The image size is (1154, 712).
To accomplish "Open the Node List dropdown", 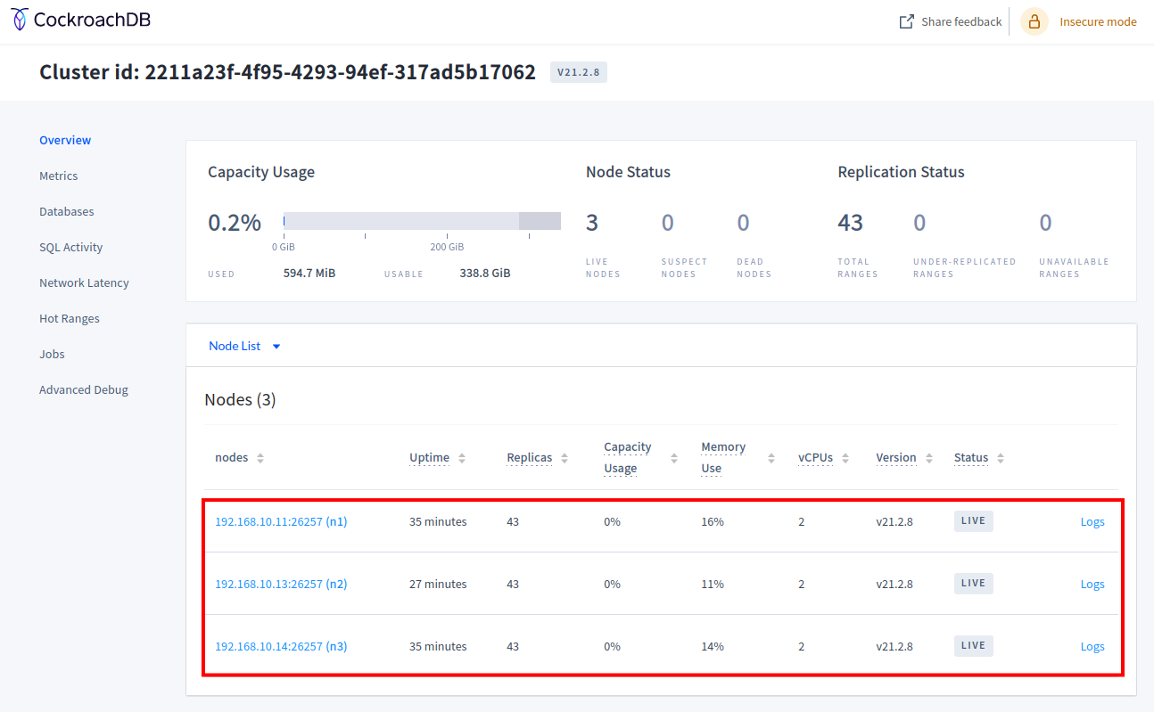I will pos(244,346).
